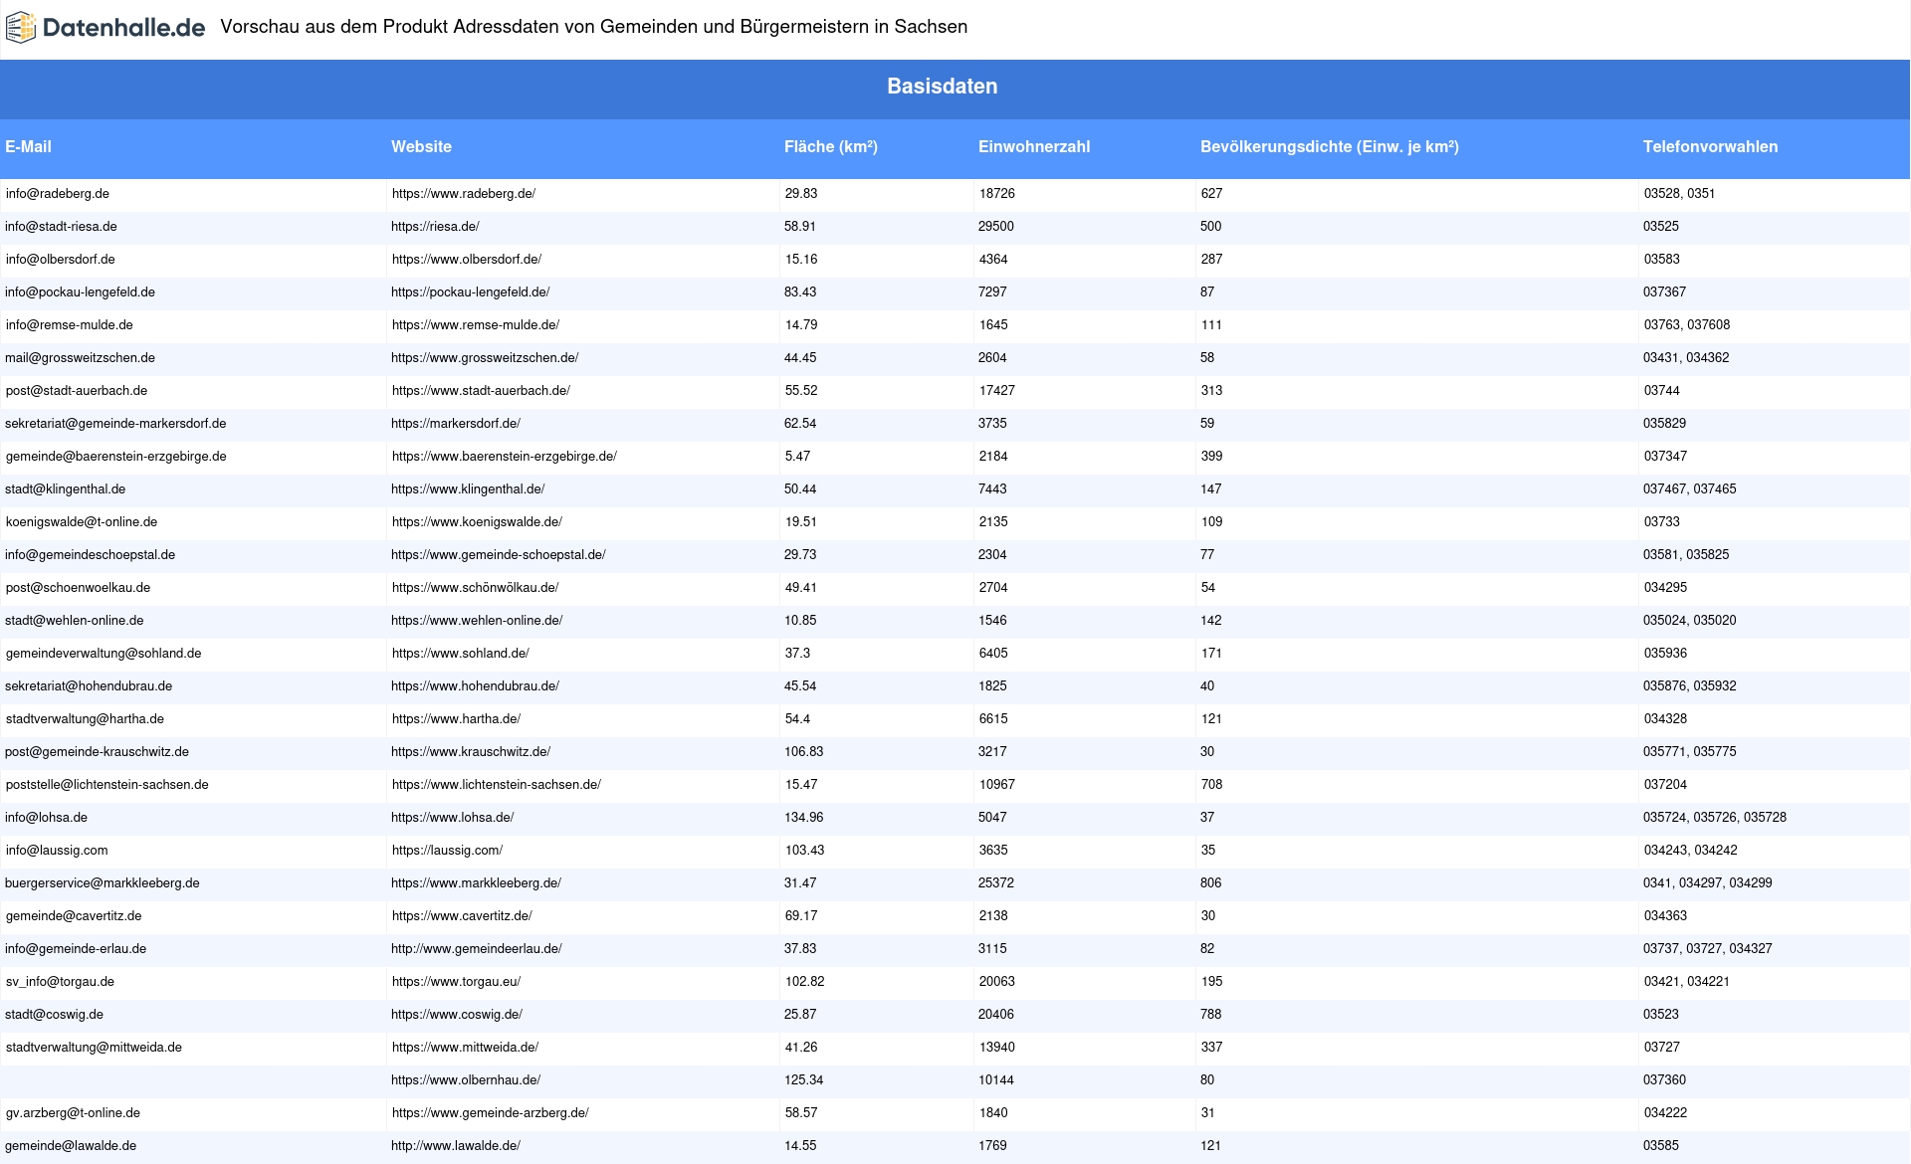
Task: Select email koenigswalde@t-online.de
Action: click(x=82, y=522)
